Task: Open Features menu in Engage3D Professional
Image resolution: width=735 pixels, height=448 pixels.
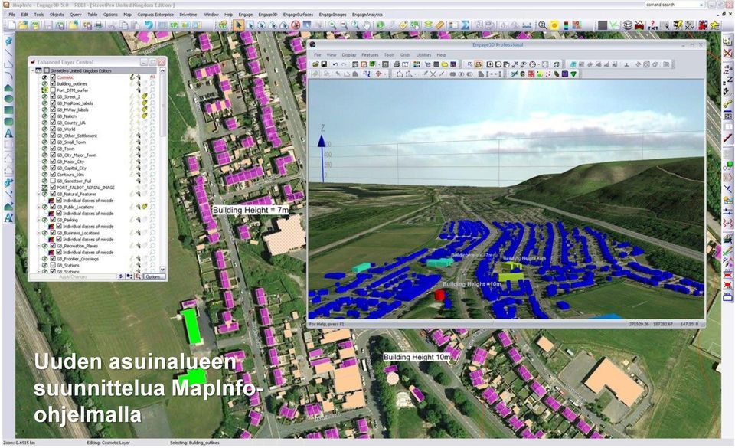Action: click(370, 55)
